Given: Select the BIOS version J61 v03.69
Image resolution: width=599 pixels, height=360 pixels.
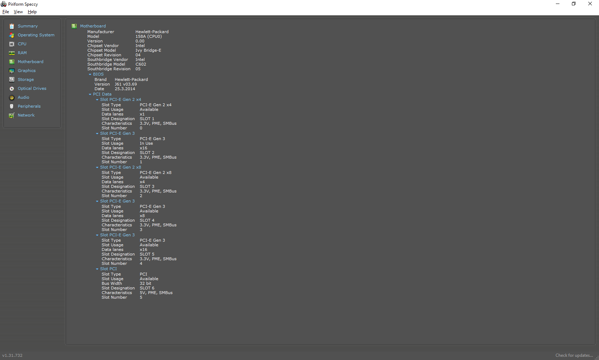Looking at the screenshot, I should click(126, 84).
